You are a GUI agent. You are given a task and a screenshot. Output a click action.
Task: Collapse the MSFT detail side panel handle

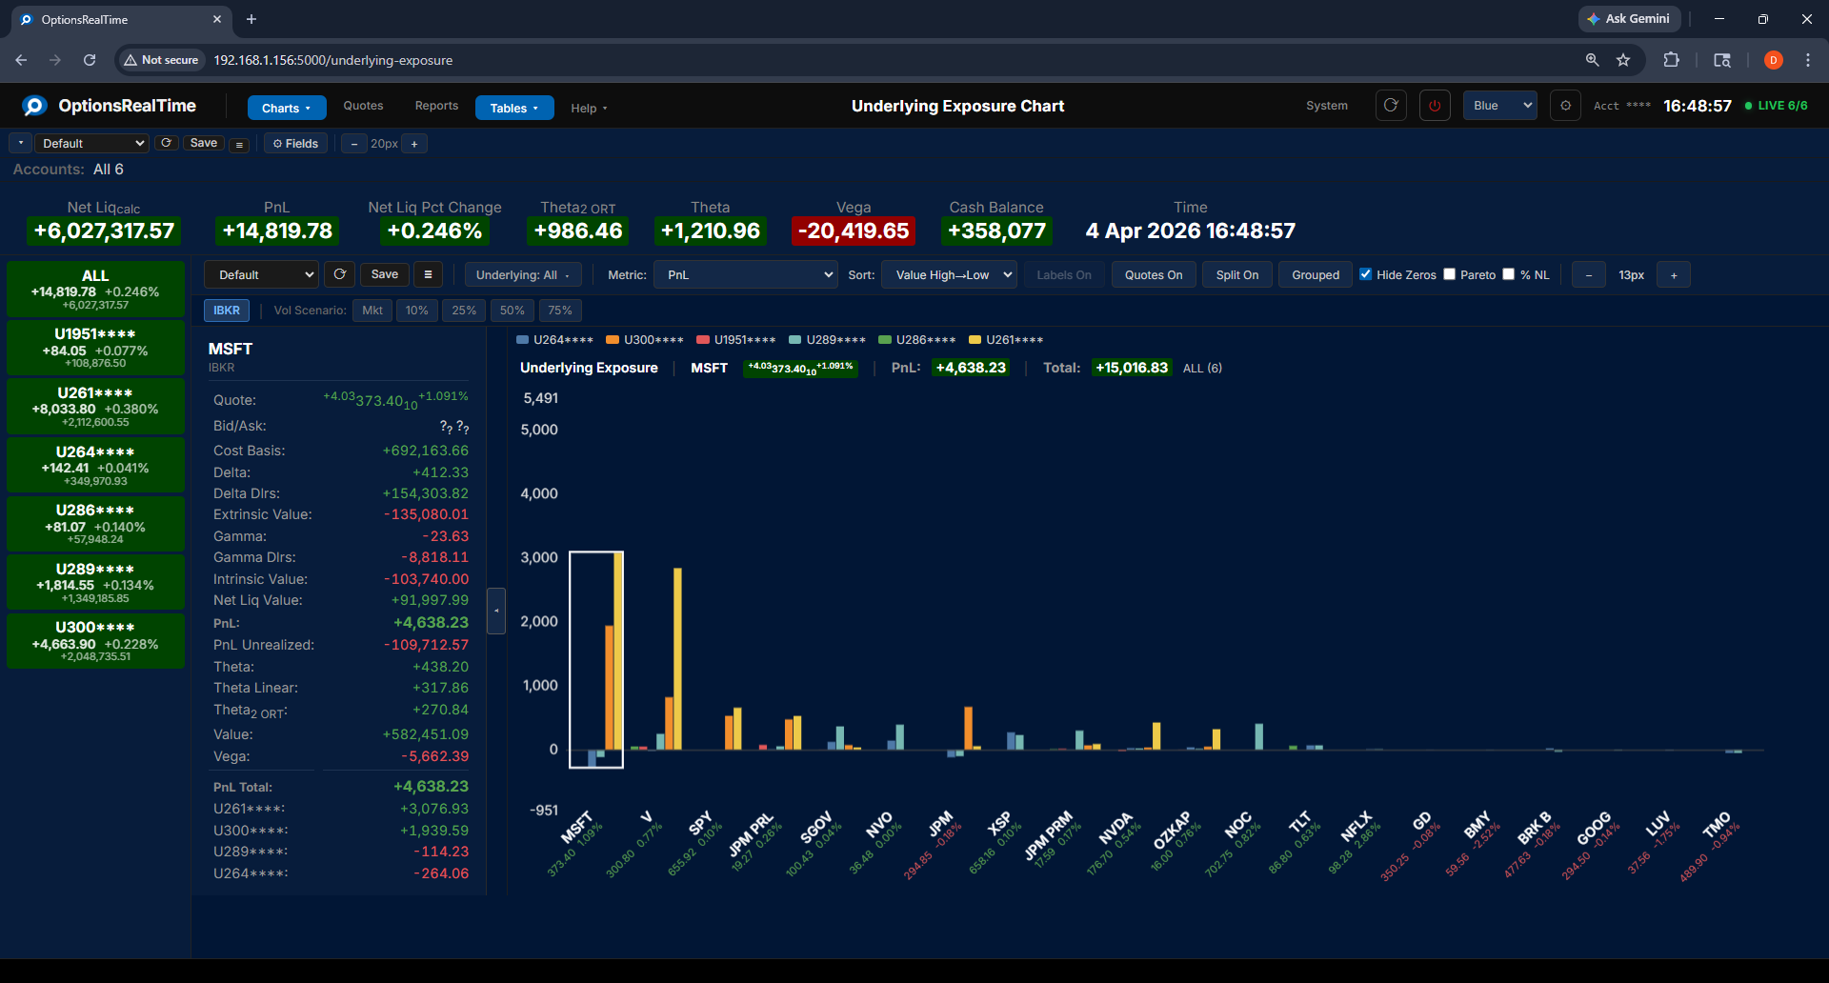tap(495, 611)
